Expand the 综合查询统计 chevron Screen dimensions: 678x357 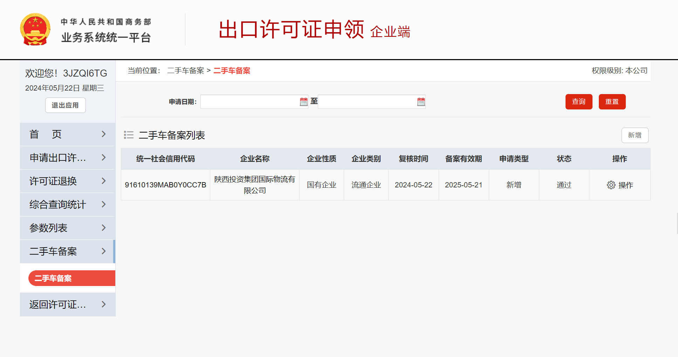[x=103, y=205]
